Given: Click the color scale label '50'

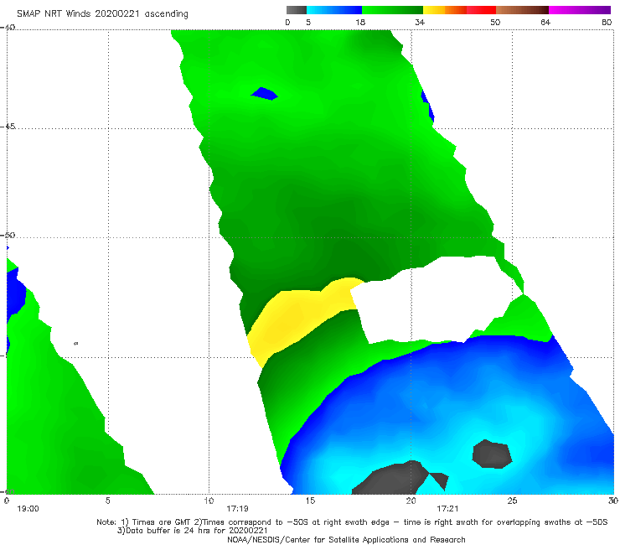Looking at the screenshot, I should [495, 22].
